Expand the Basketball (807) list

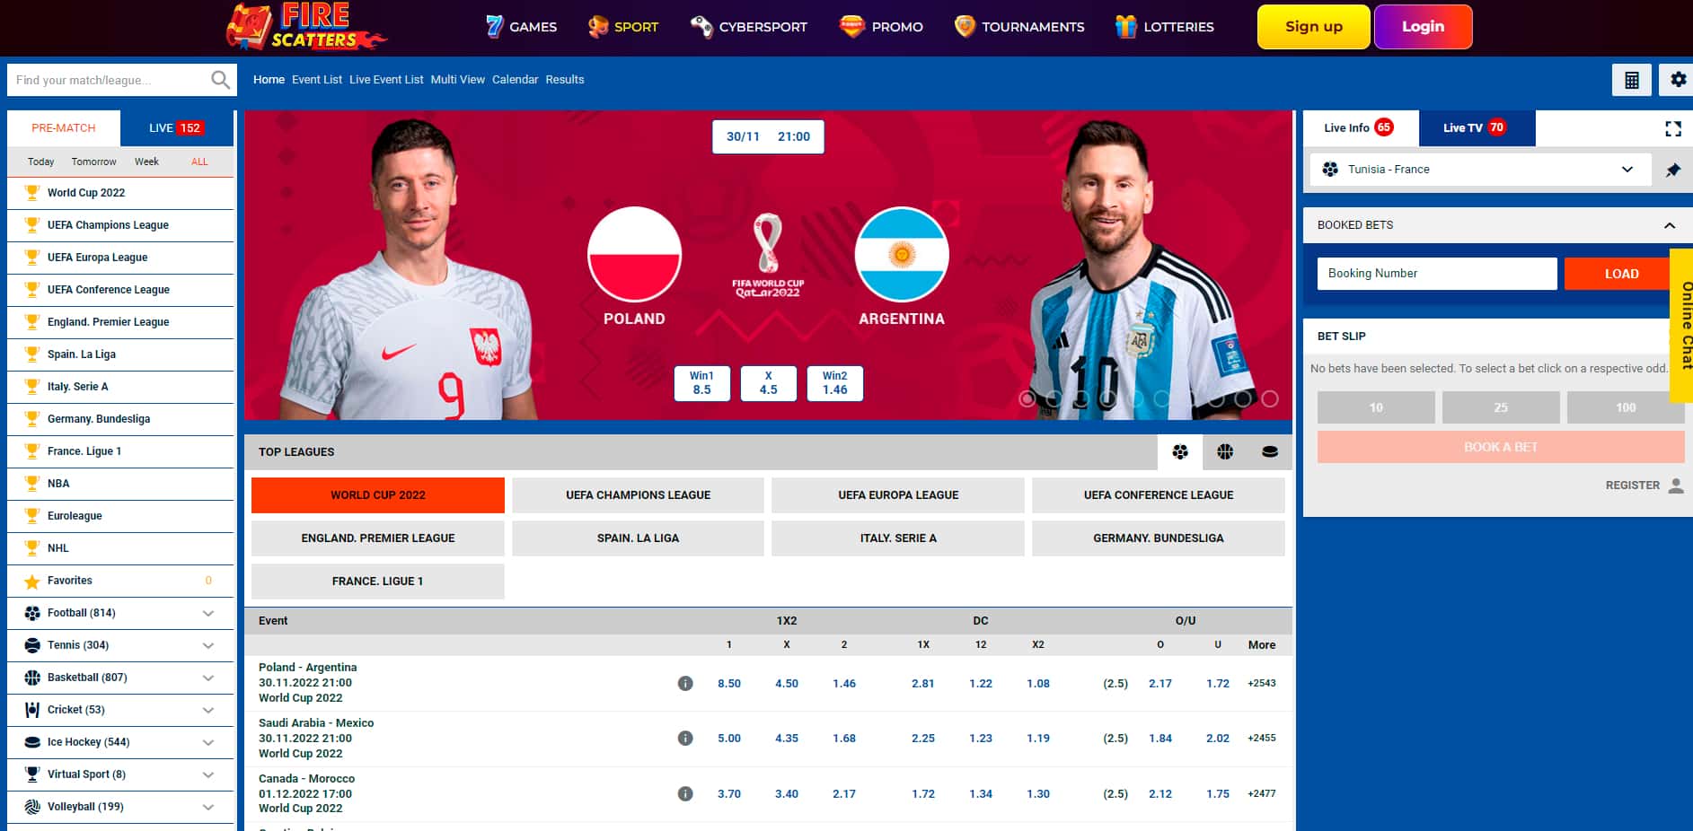[208, 678]
